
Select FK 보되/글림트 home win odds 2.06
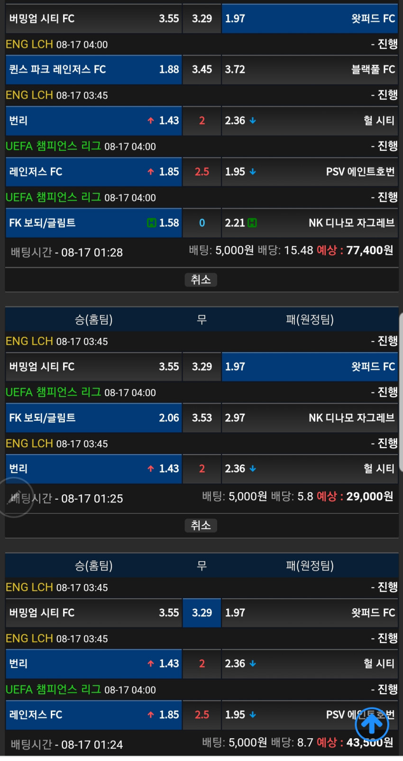coord(94,418)
